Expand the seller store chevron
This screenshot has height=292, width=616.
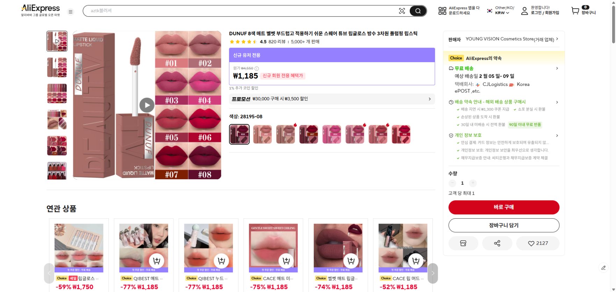point(557,39)
